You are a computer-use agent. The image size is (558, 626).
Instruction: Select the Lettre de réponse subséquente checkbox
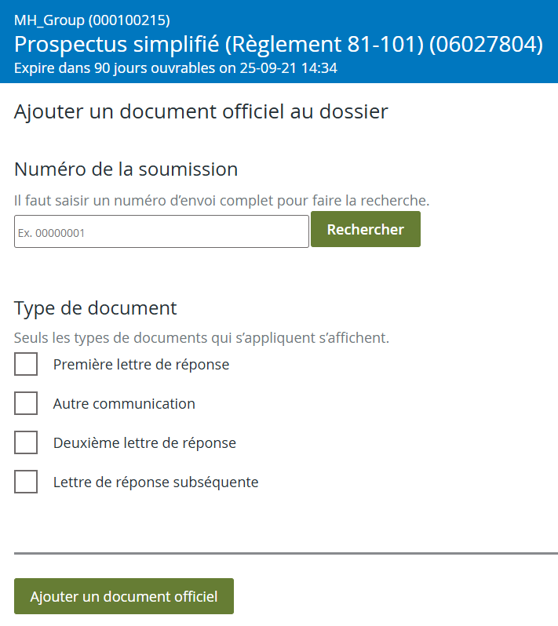[x=26, y=482]
